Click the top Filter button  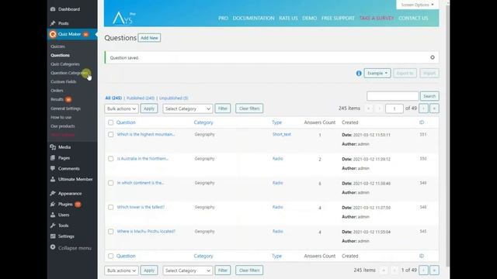click(223, 108)
